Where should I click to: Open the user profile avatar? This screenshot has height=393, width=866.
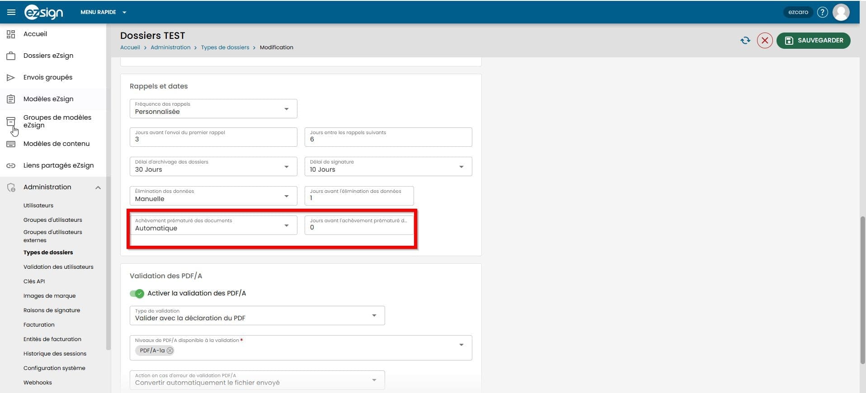pos(841,12)
